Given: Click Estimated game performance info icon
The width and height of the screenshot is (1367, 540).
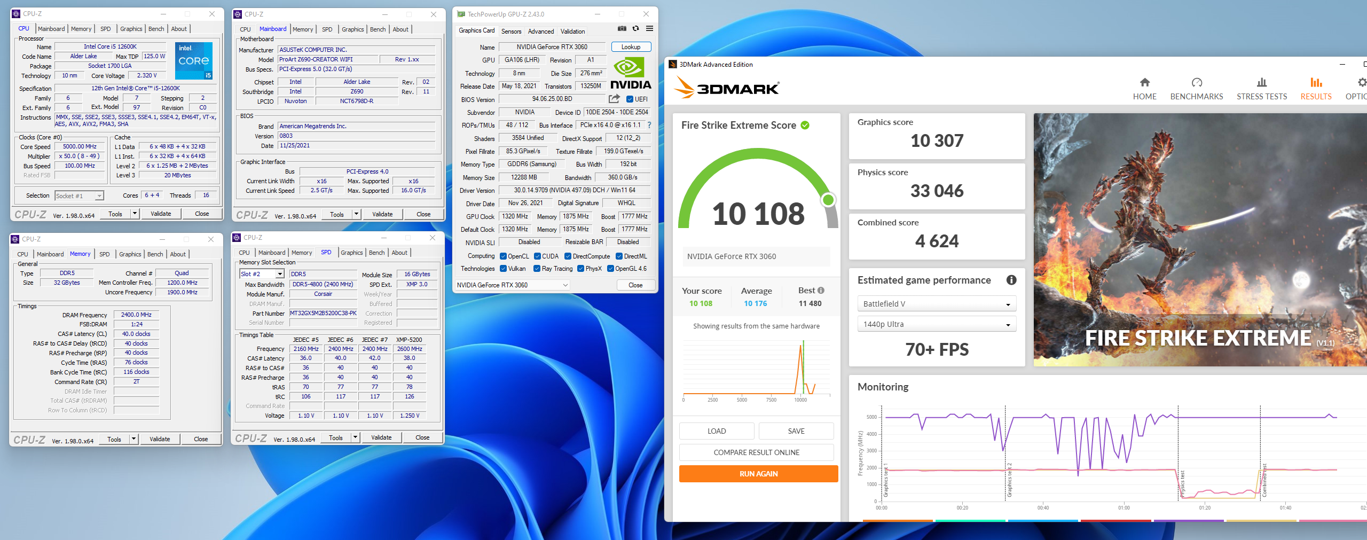Looking at the screenshot, I should pyautogui.click(x=1011, y=280).
